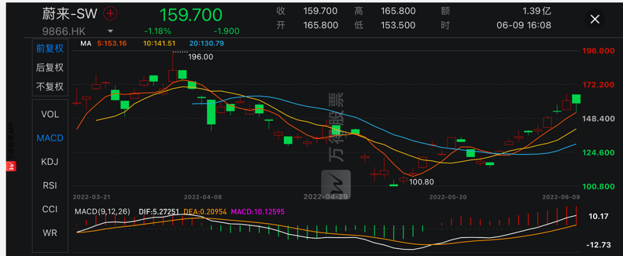This screenshot has width=623, height=256.
Task: Click the MA 5:153.16 value
Action: tap(111, 44)
